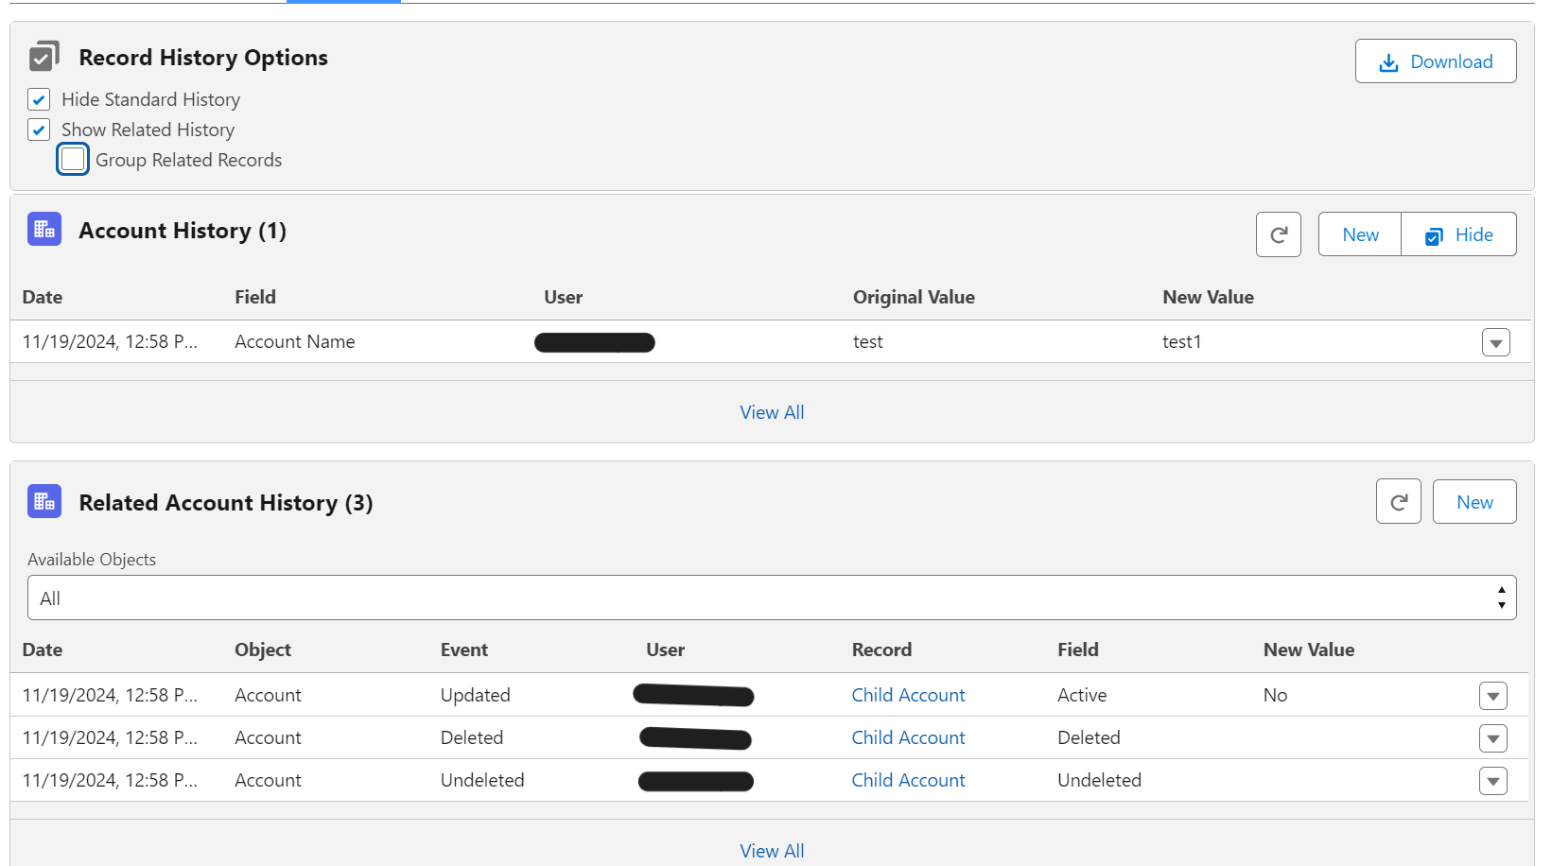
Task: Click View All under Account History
Action: (772, 412)
